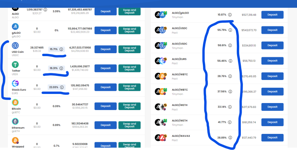Swap and Deposit Bitcoin goBTC
Image resolution: width=297 pixels, height=150 pixels.
[130, 106]
